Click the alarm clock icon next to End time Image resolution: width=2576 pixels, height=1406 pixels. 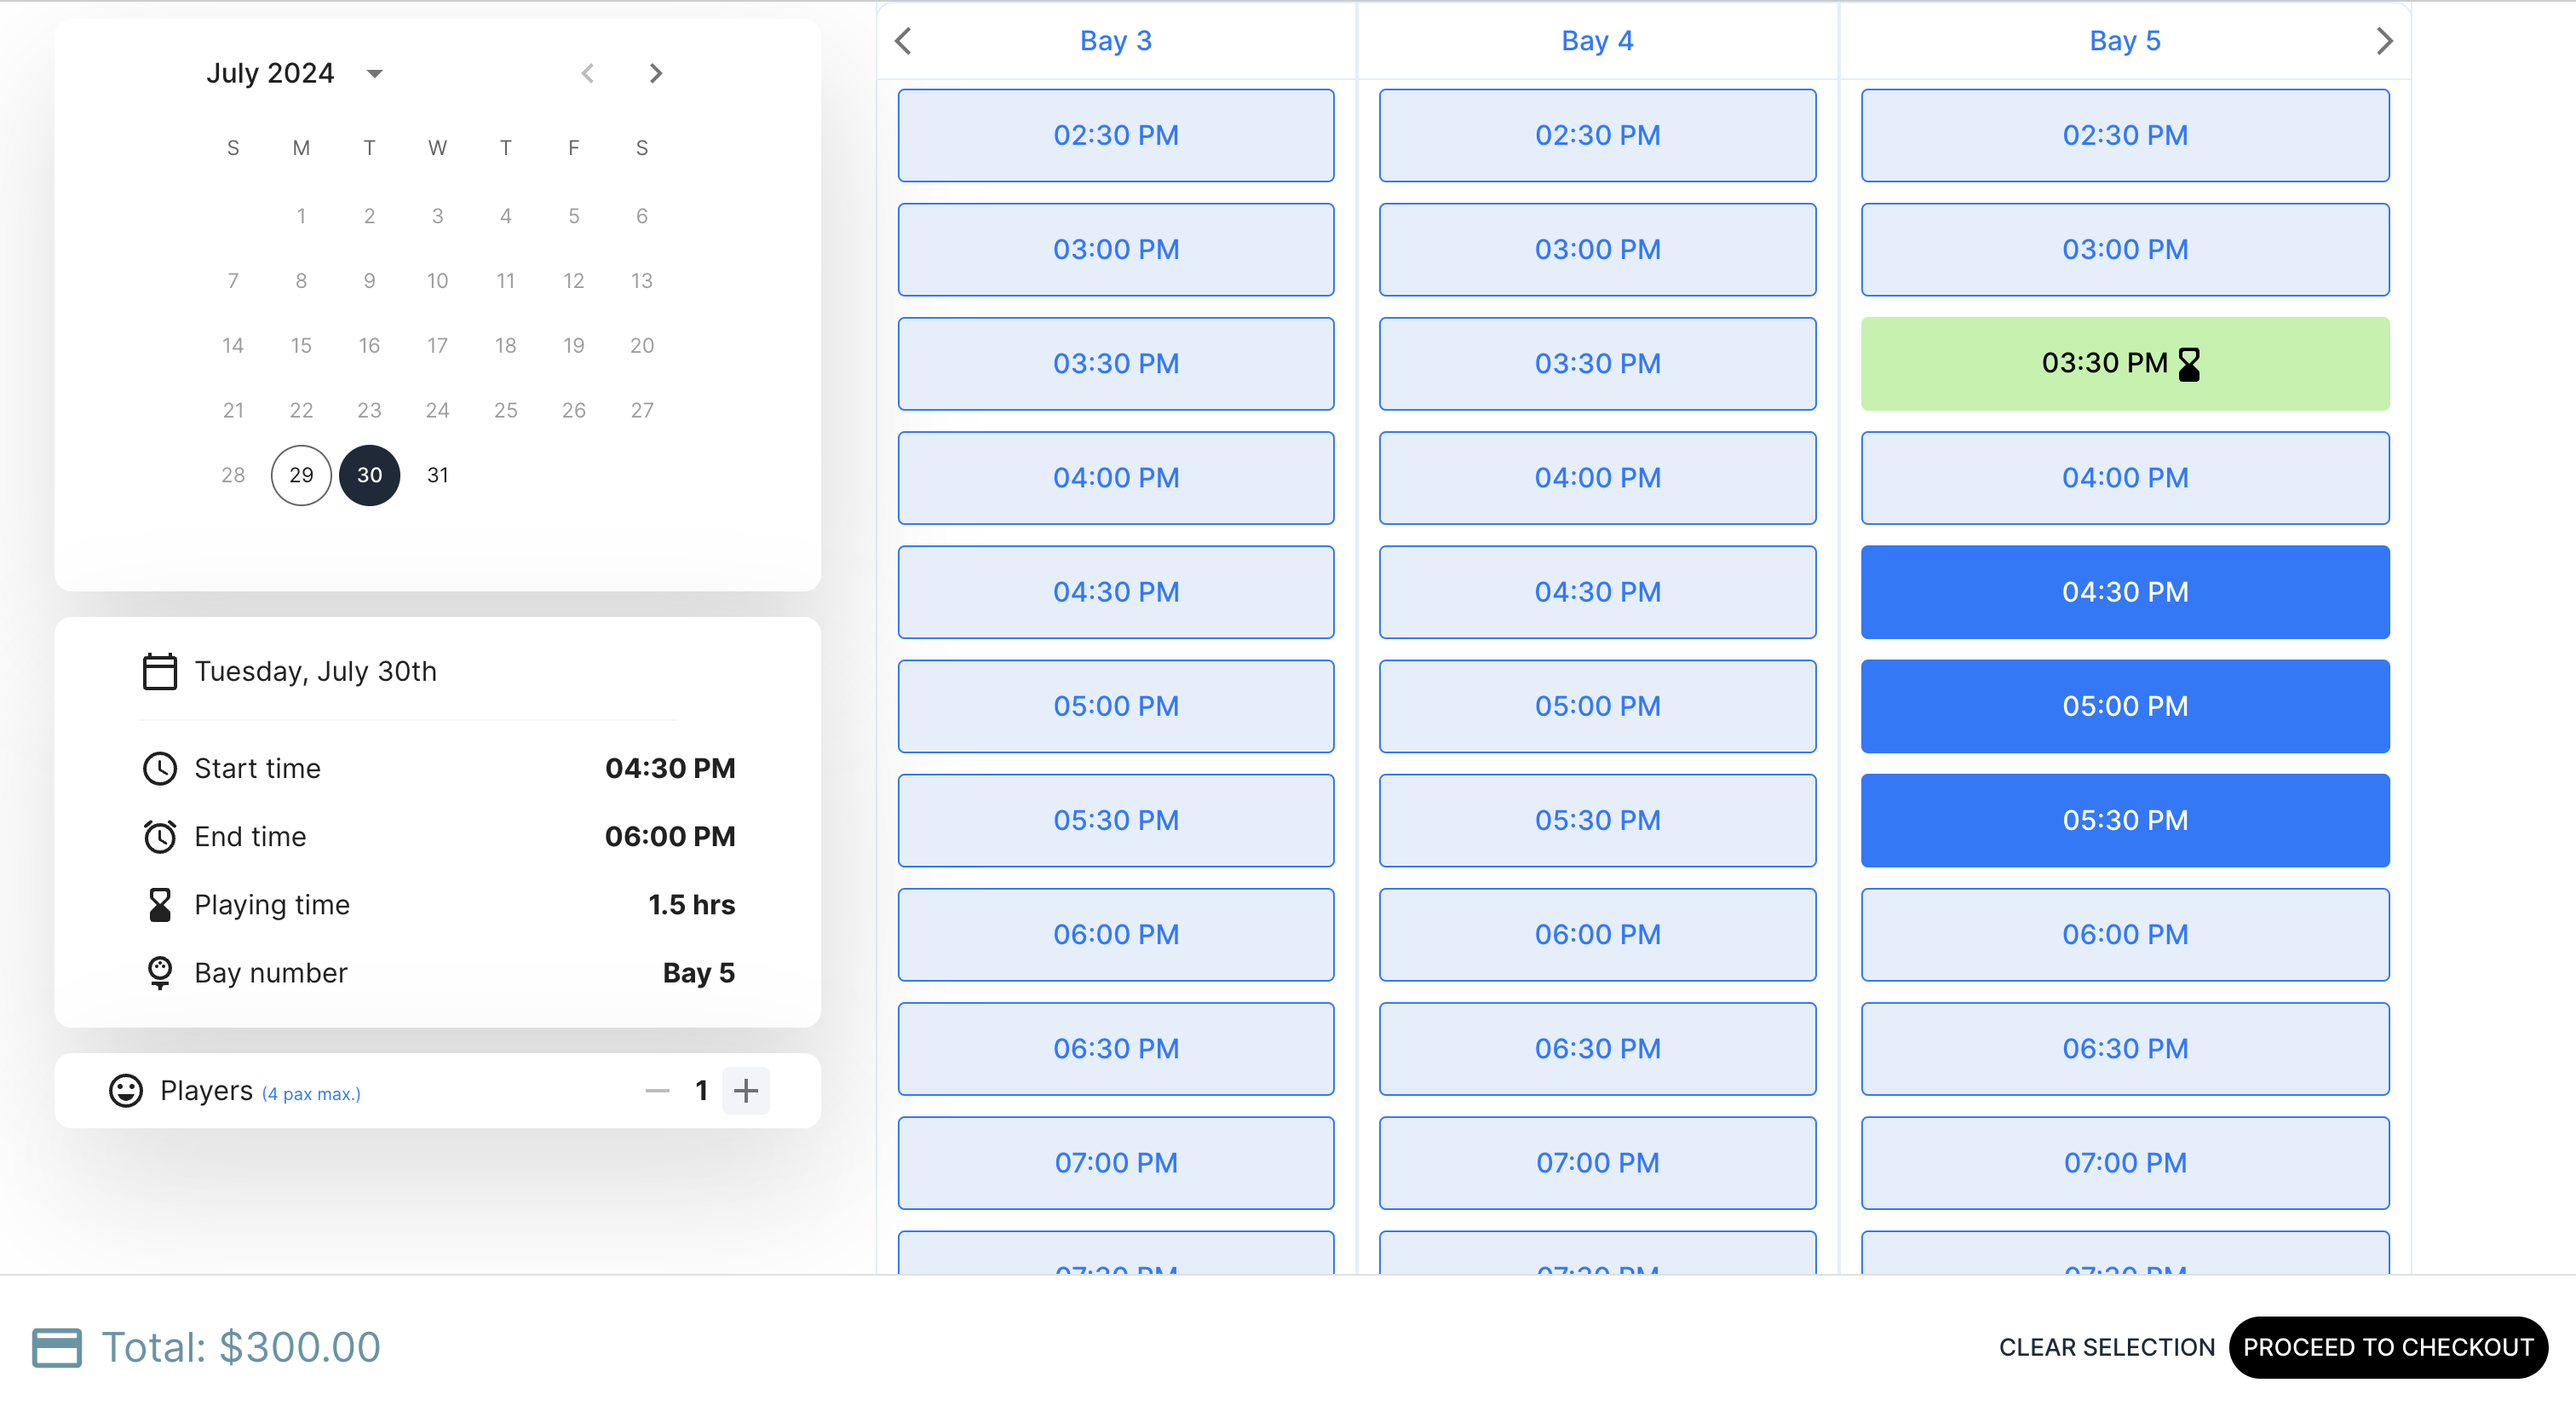pyautogui.click(x=160, y=837)
